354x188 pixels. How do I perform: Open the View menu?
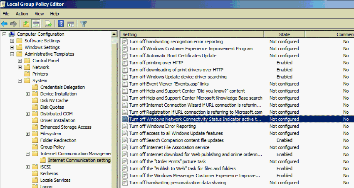point(39,14)
